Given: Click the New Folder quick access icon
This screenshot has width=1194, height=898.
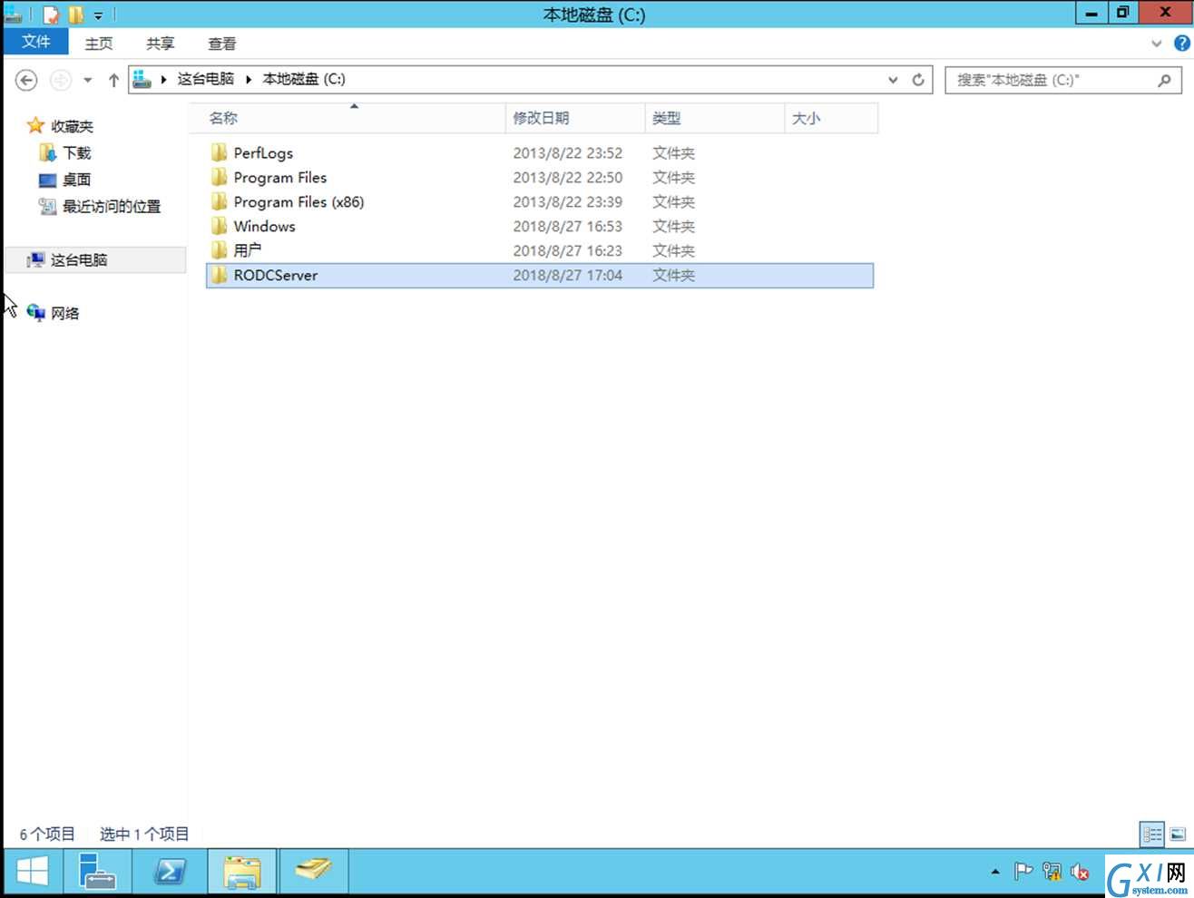Looking at the screenshot, I should tap(76, 15).
